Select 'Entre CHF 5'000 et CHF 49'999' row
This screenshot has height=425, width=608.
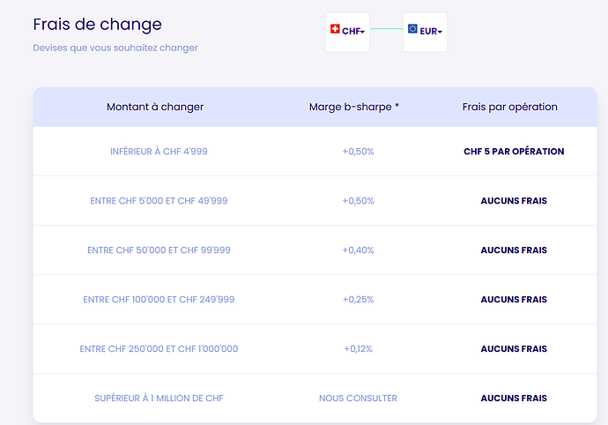tap(159, 201)
